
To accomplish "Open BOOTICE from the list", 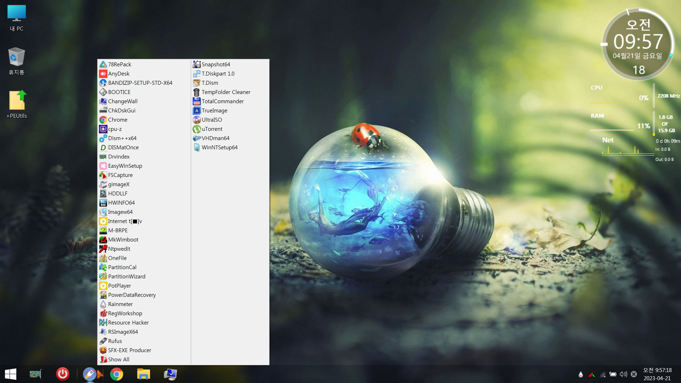I will click(144, 92).
